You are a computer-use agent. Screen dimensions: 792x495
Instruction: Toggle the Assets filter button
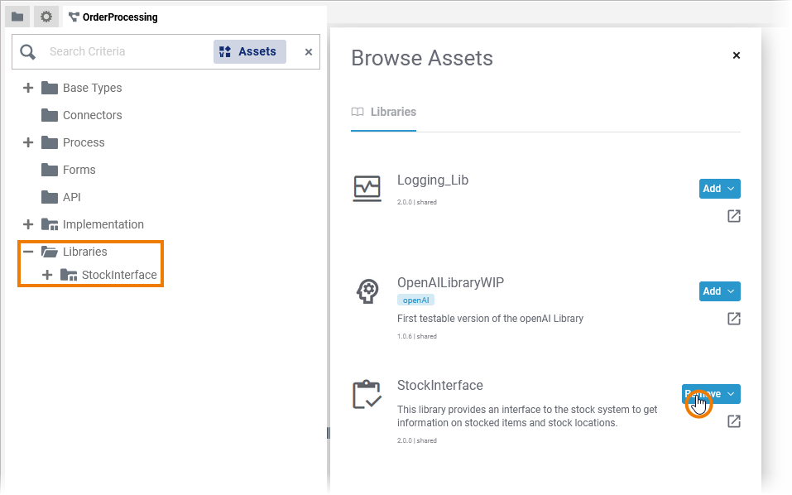click(x=249, y=51)
